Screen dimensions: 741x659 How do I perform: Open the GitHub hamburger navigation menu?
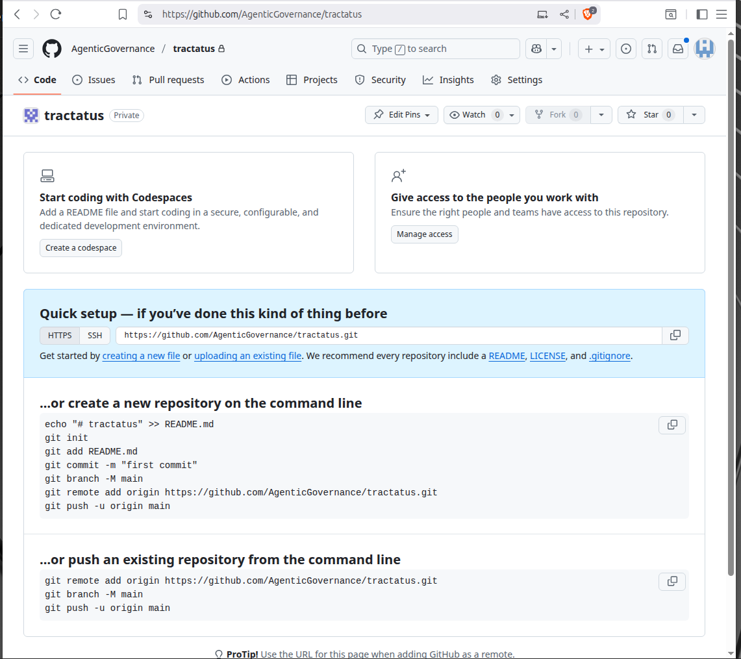pyautogui.click(x=23, y=49)
